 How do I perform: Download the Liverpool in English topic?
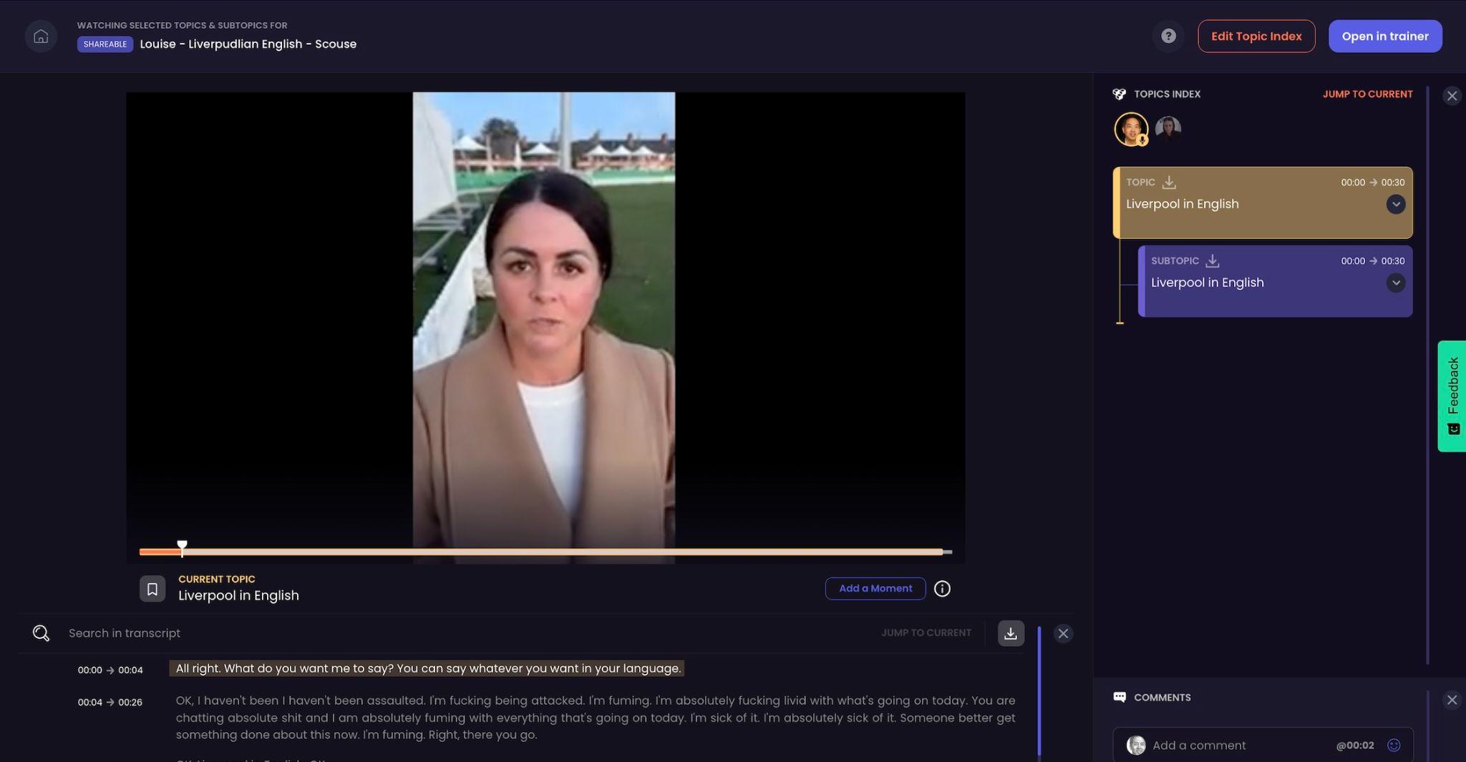[x=1169, y=182]
